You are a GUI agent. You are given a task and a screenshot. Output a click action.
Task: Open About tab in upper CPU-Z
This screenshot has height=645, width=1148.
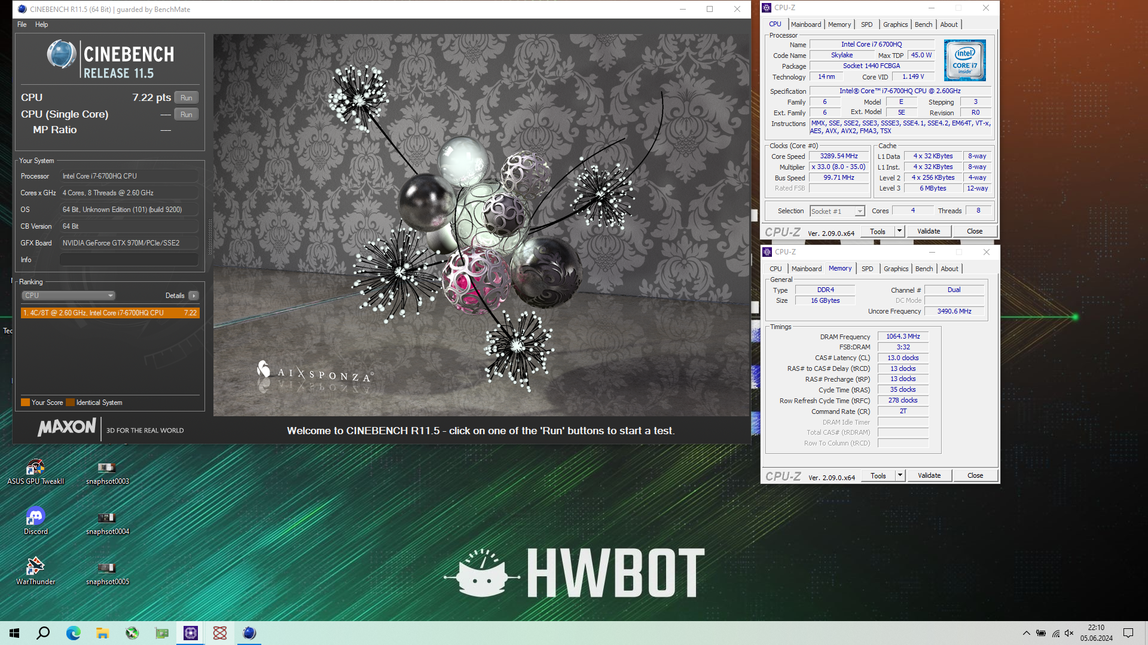(948, 24)
